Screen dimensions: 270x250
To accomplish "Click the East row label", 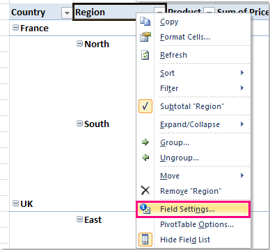I will pyautogui.click(x=93, y=219).
